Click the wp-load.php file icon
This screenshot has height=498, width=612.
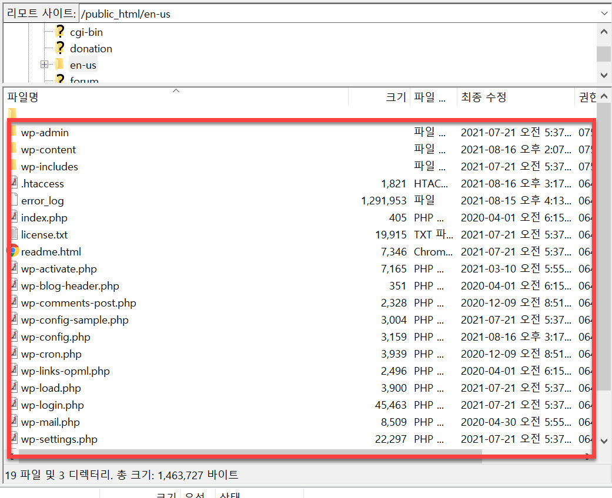pyautogui.click(x=14, y=387)
